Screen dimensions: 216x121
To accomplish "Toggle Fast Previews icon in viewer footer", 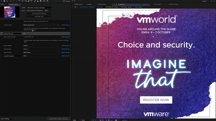I will [x=93, y=120].
